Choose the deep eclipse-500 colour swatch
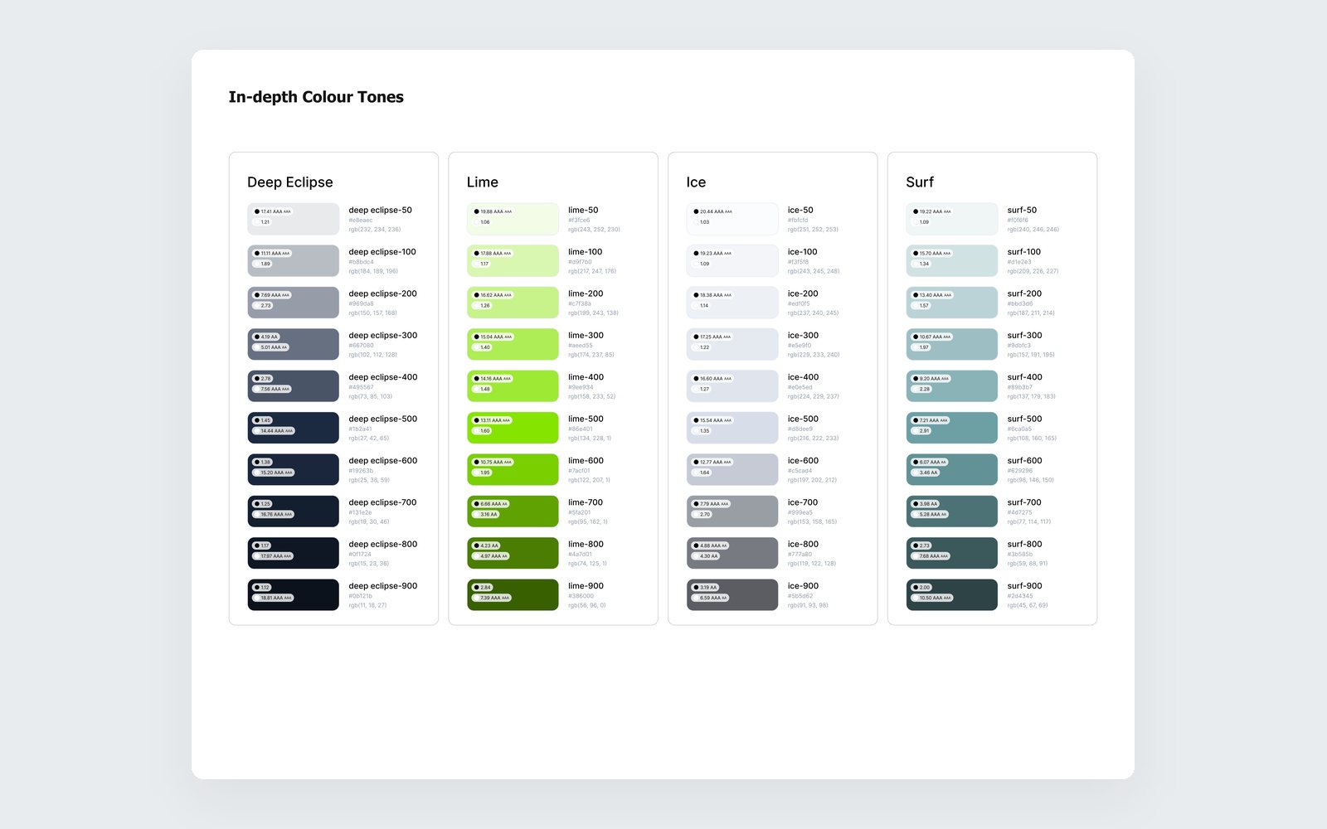The image size is (1327, 829). coord(293,428)
